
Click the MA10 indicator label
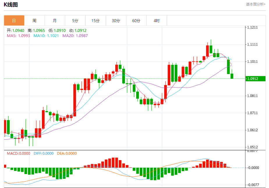coord(46,36)
